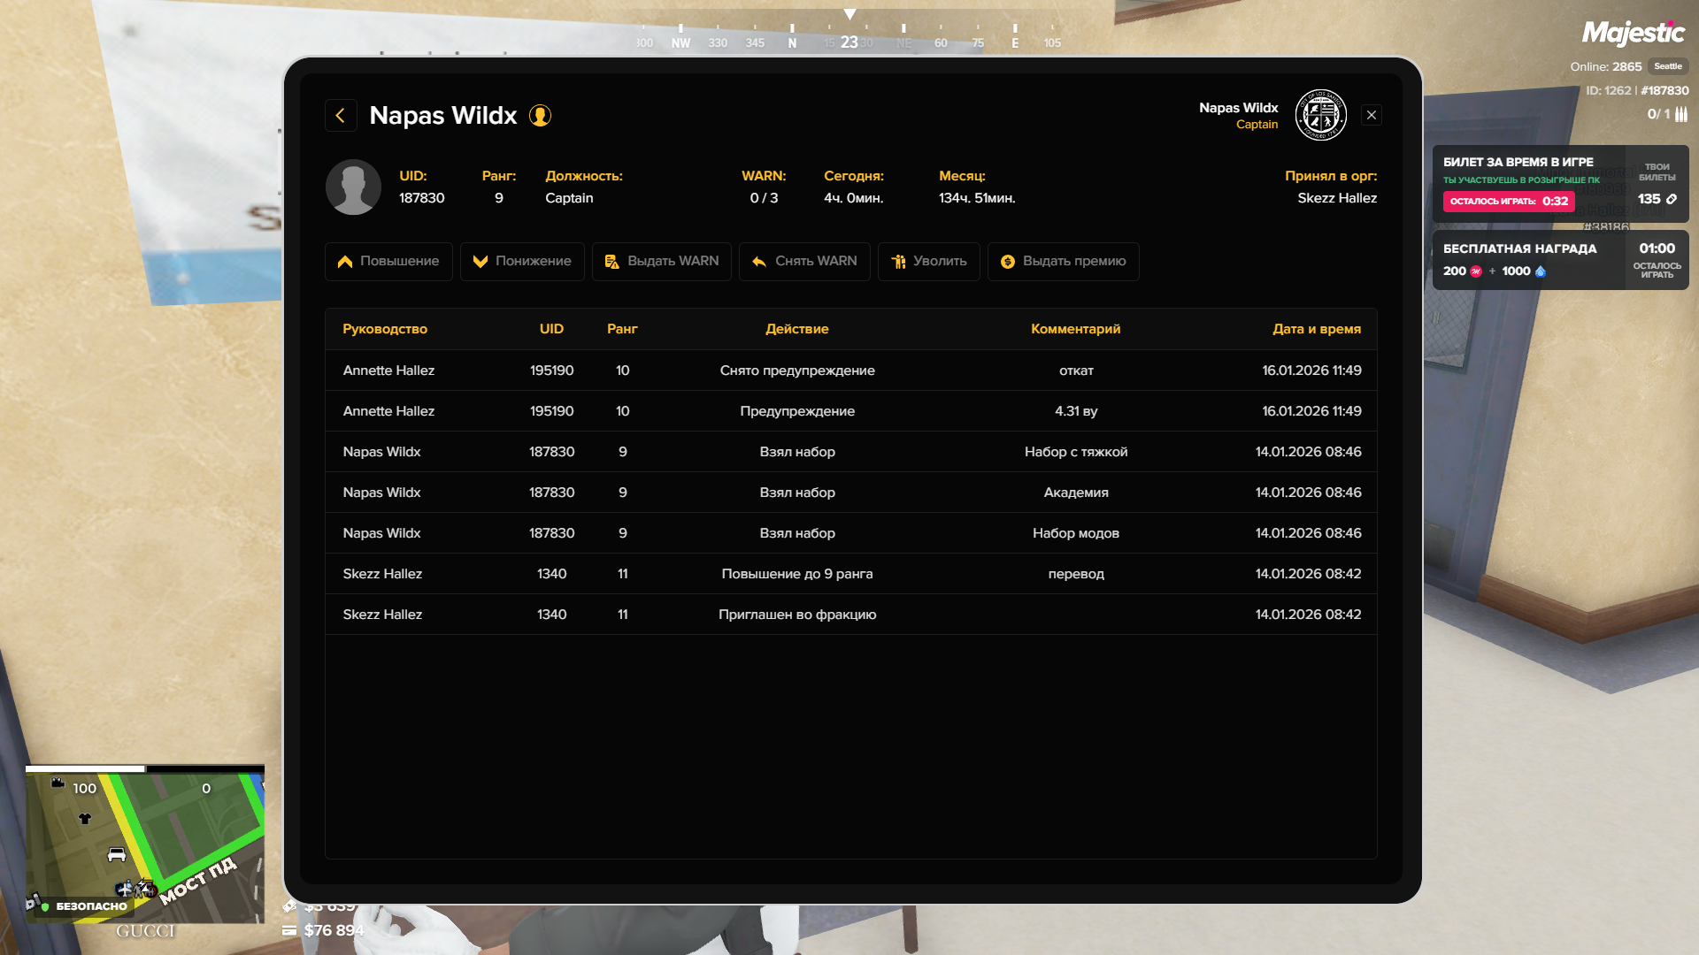Click the gold badge icon beside player name

tap(540, 116)
